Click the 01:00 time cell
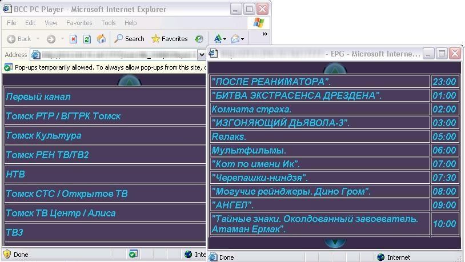 point(445,95)
